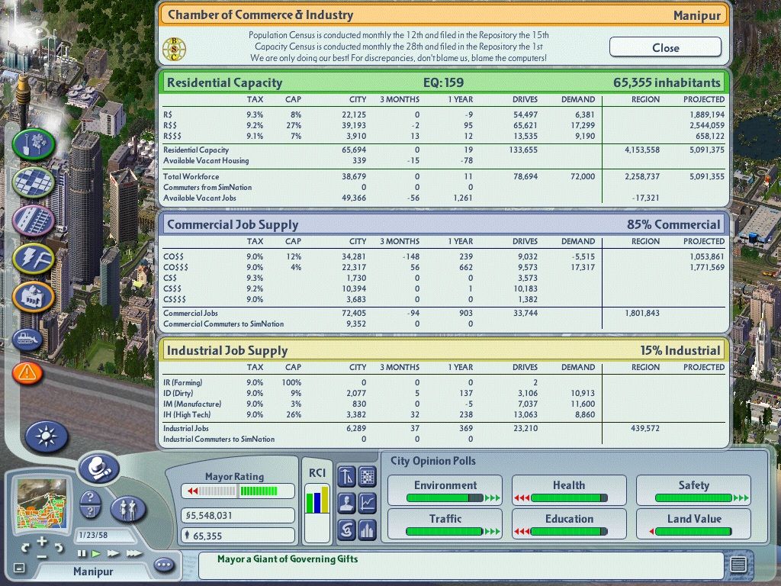Open the Data Views grid icon

pos(367,476)
